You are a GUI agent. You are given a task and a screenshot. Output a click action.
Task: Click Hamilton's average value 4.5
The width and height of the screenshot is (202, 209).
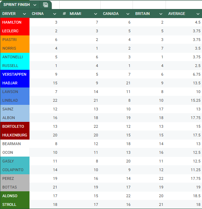point(197,22)
